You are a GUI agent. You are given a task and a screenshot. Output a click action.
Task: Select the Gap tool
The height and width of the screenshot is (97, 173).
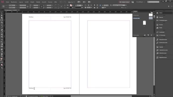click(x=2, y=20)
